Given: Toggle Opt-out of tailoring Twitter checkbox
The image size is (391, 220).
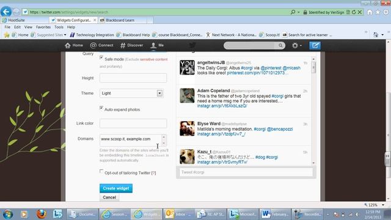Looking at the screenshot, I should point(101,171).
